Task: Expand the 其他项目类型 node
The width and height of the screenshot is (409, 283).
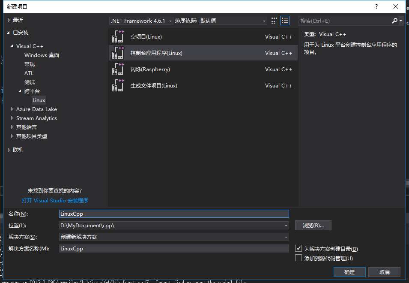Action: click(x=12, y=136)
